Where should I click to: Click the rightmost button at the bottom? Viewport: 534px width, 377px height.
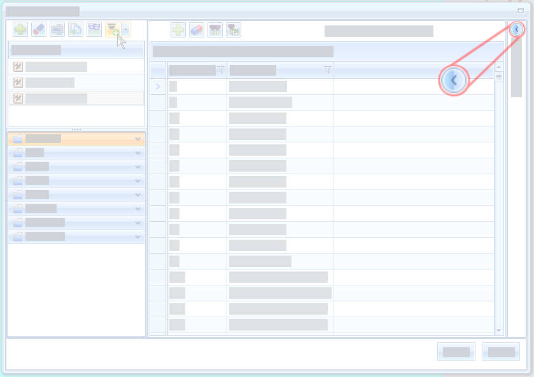(501, 352)
